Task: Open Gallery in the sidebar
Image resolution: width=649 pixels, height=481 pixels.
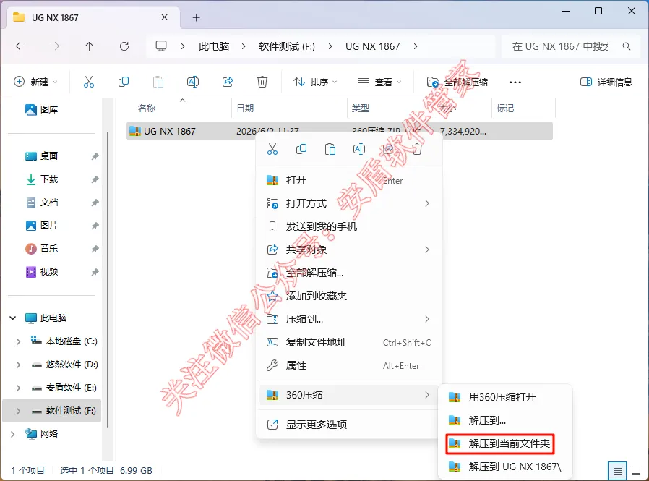Action: tap(41, 109)
